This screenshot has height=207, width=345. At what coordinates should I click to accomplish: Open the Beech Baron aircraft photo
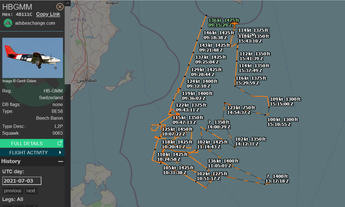pyautogui.click(x=33, y=58)
